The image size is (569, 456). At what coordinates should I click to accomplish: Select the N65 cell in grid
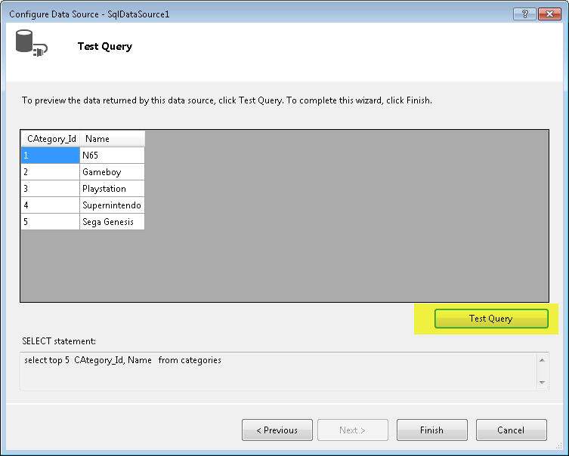click(112, 156)
